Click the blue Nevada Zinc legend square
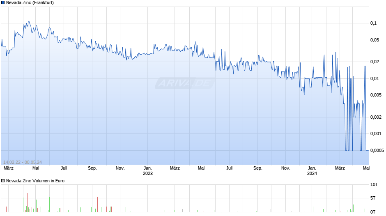 coord(3,3)
